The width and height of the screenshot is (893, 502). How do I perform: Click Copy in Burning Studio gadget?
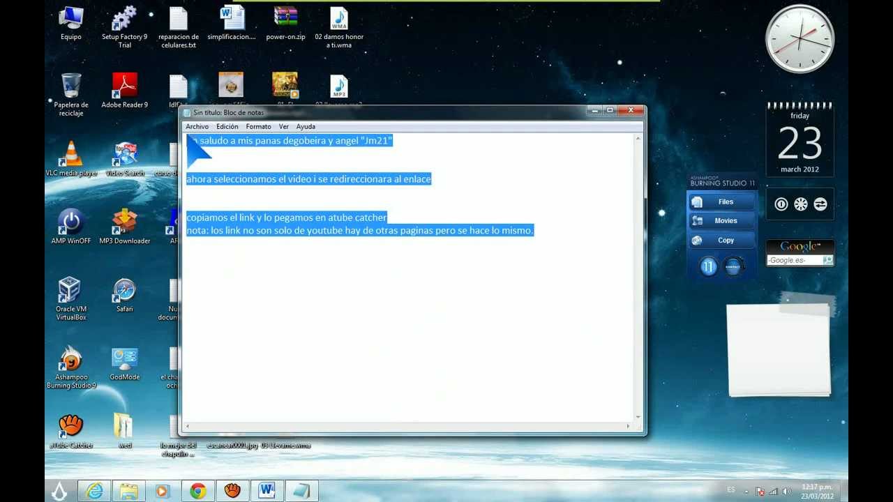coord(721,240)
